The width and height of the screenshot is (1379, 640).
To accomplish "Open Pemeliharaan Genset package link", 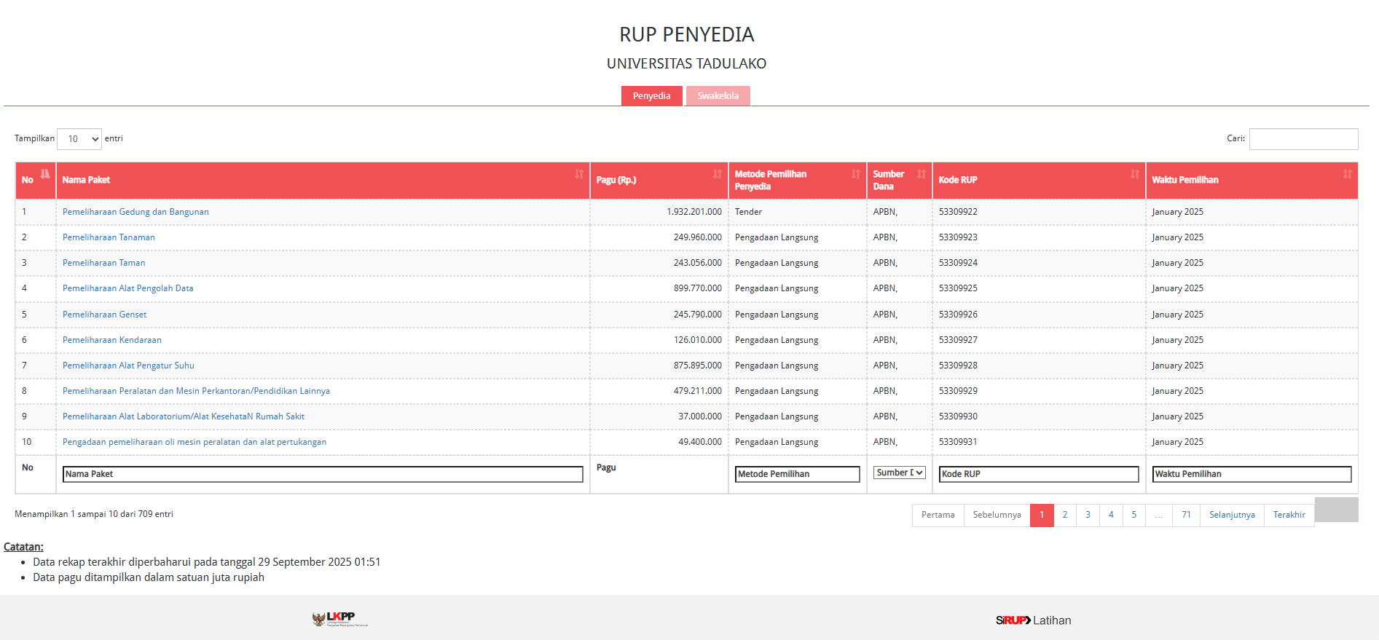I will [105, 315].
